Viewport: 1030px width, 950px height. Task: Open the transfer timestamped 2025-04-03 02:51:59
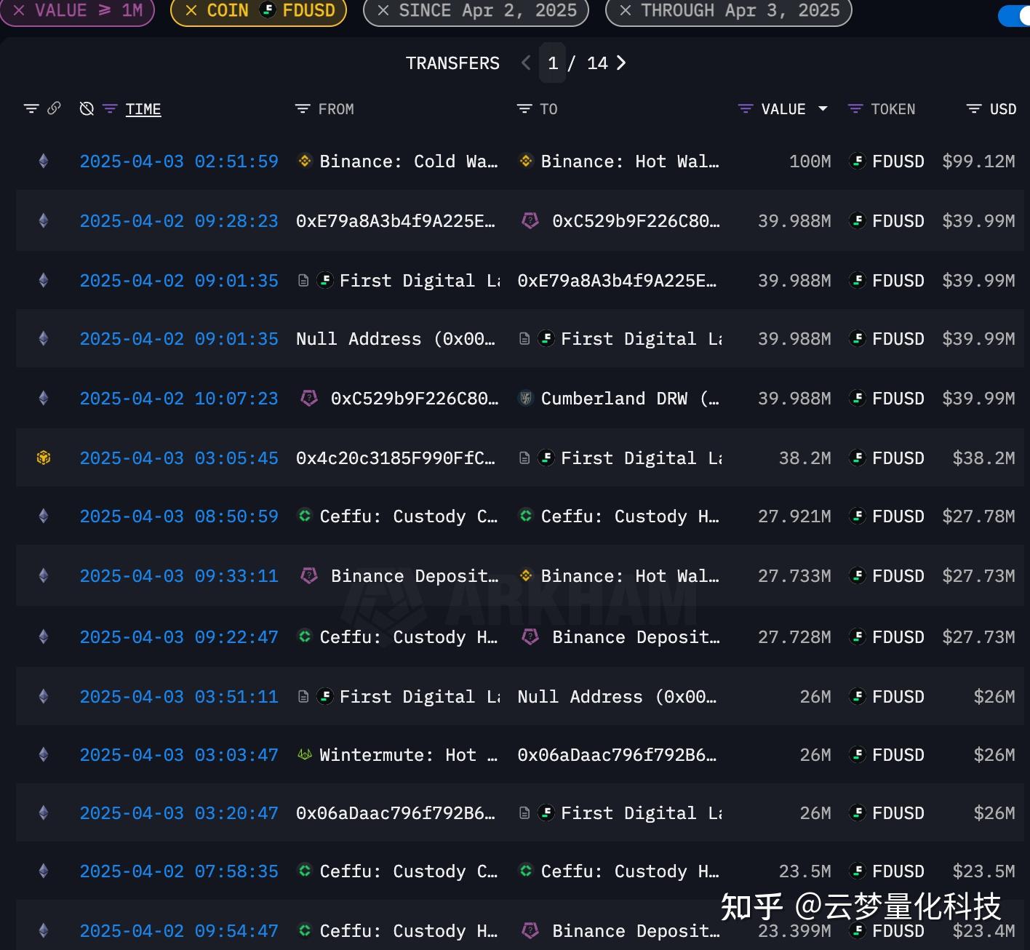(179, 161)
